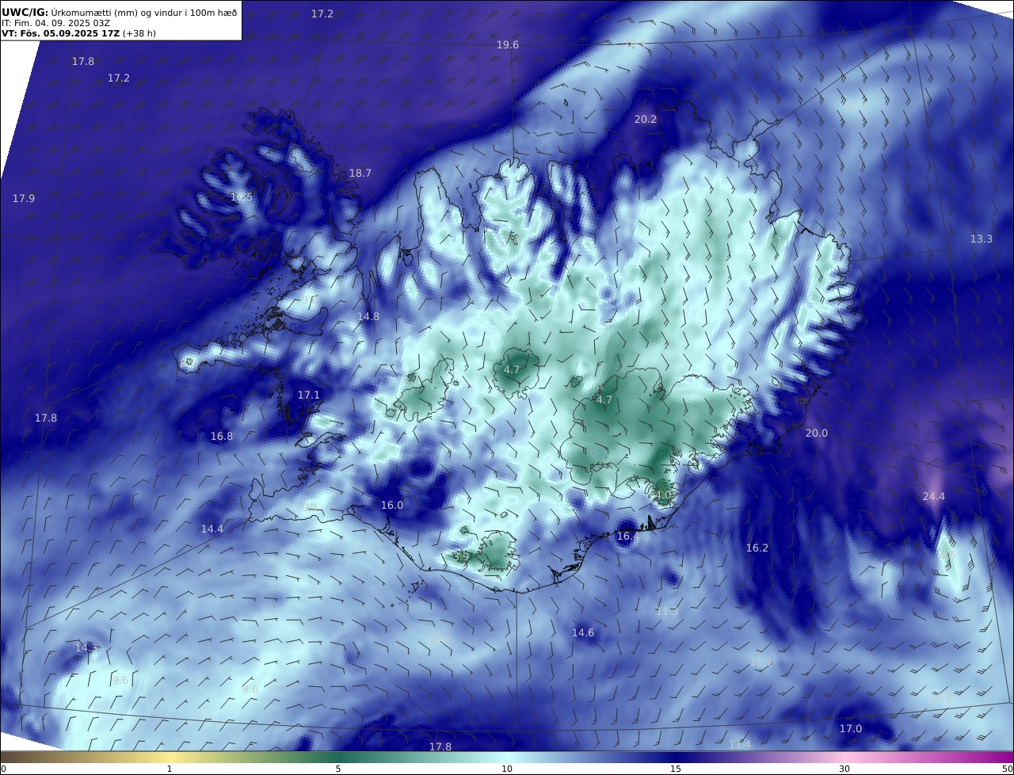
Task: Click the 30 tick on the color scale
Action: click(844, 769)
